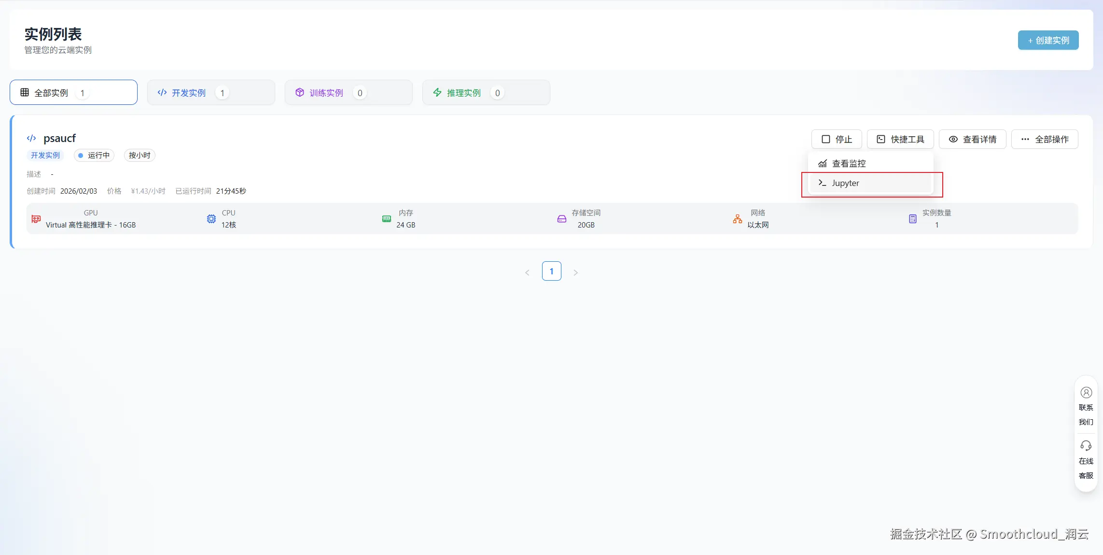Screen dimensions: 1103x555
Task: Choose 查看监控 in the dropdown menu
Action: [x=849, y=163]
